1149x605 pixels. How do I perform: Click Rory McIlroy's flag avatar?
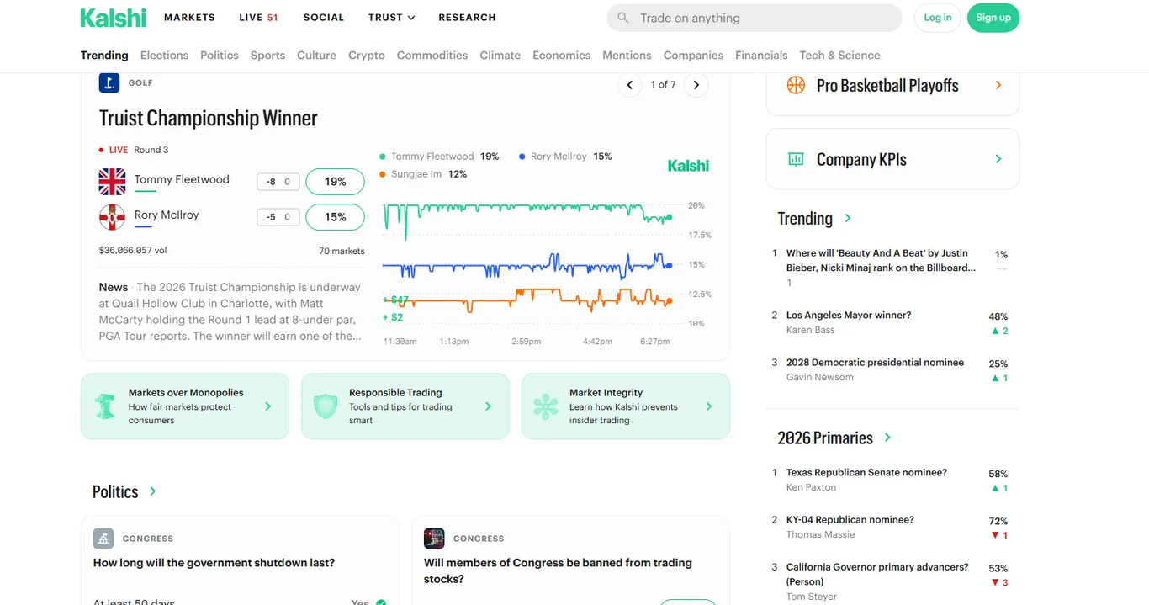pyautogui.click(x=112, y=217)
